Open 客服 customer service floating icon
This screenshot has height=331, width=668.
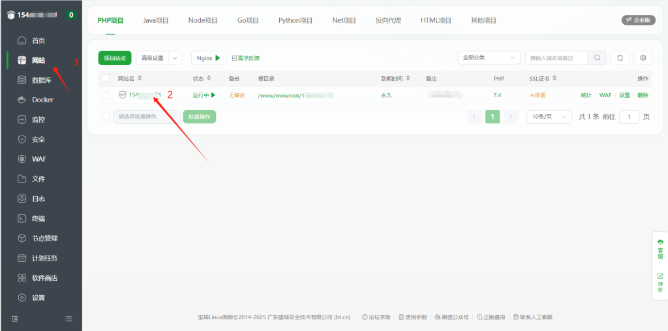click(x=660, y=248)
